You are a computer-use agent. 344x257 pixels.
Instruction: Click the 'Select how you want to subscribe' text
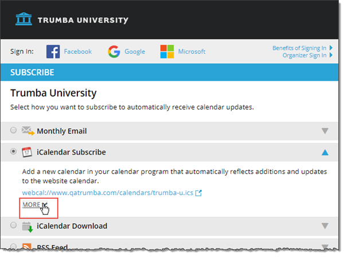coord(132,107)
